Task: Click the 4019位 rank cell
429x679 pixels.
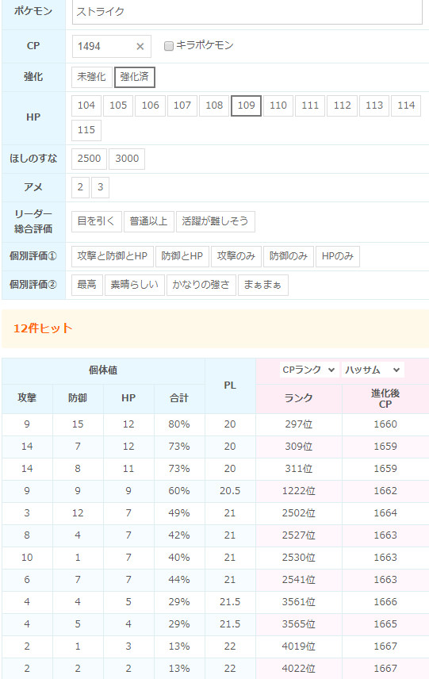Action: point(299,647)
